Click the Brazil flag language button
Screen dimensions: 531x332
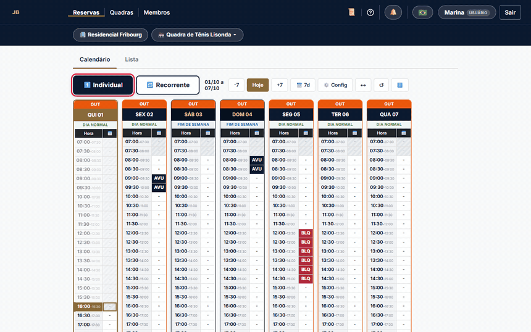[x=422, y=12]
